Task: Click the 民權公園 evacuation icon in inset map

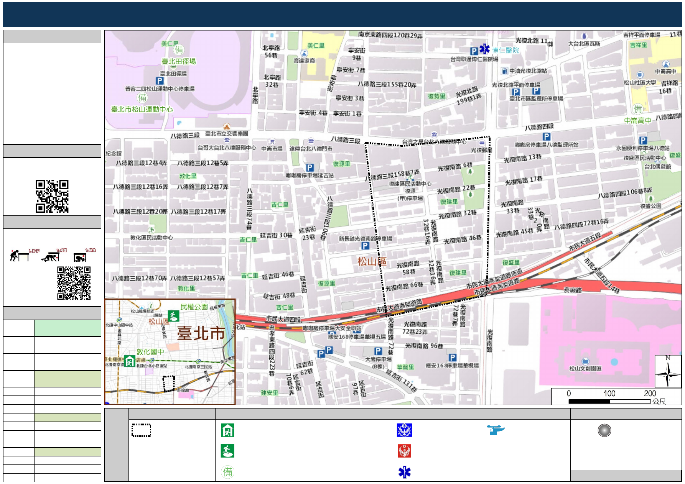Action: pyautogui.click(x=173, y=316)
